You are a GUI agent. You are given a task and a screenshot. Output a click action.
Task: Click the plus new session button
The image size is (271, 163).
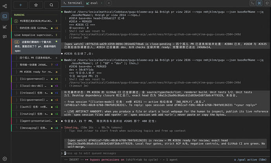20,5
